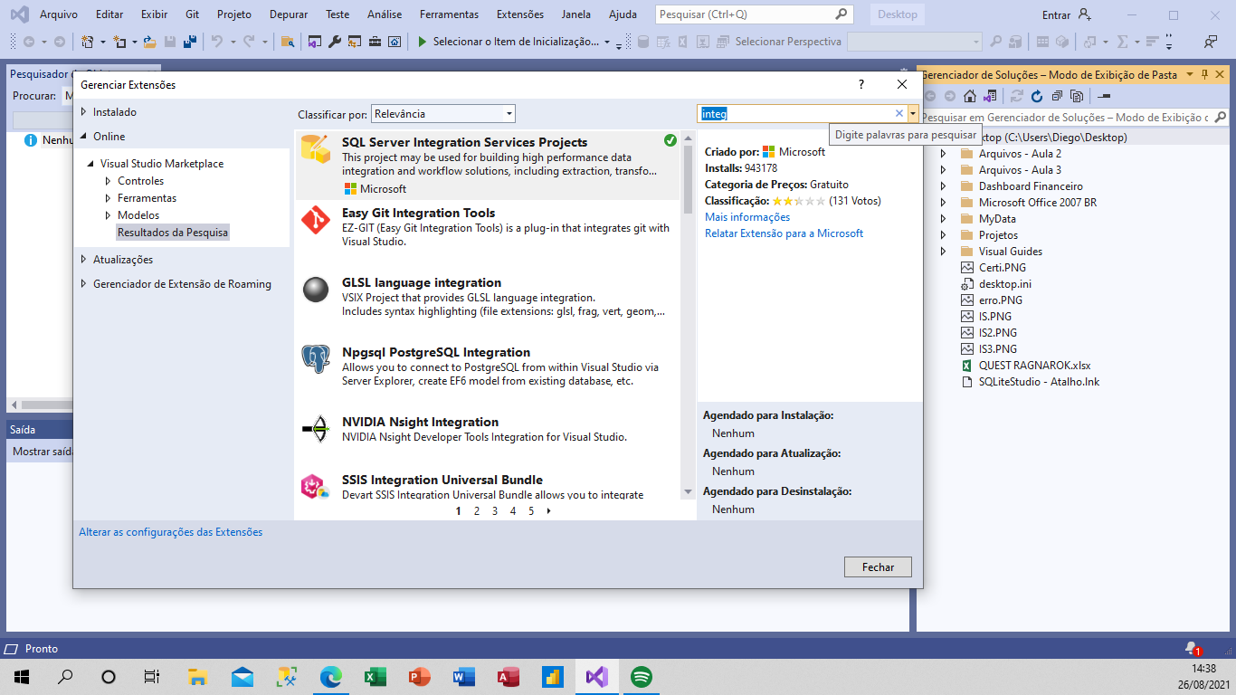Image resolution: width=1236 pixels, height=695 pixels.
Task: Expand the Controles node
Action: [x=109, y=181]
